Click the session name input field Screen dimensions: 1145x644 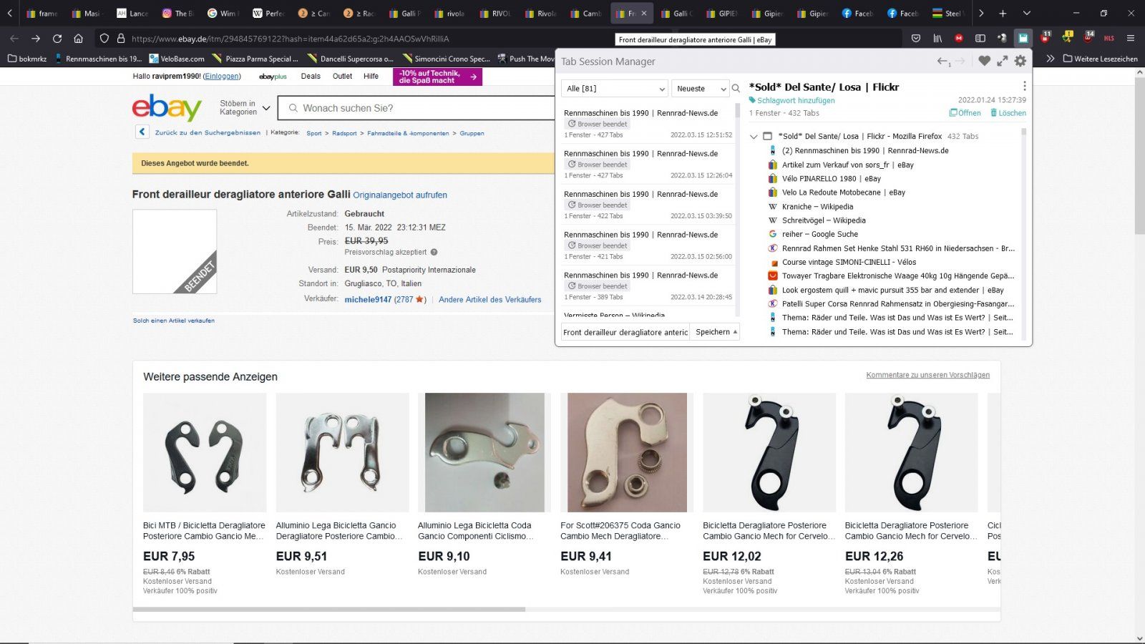pos(625,332)
